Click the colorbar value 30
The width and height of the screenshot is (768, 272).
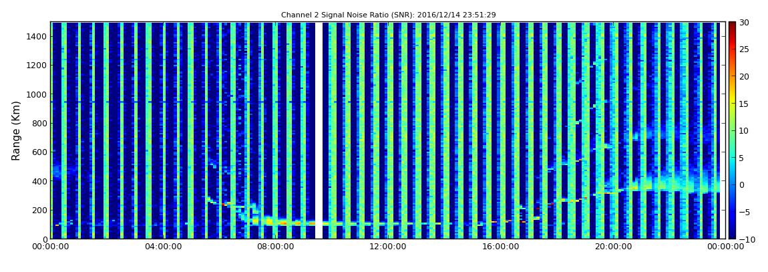click(744, 22)
